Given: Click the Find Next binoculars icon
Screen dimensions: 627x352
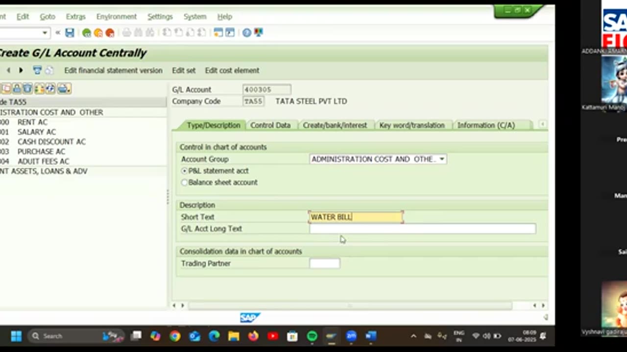Looking at the screenshot, I should click(150, 33).
